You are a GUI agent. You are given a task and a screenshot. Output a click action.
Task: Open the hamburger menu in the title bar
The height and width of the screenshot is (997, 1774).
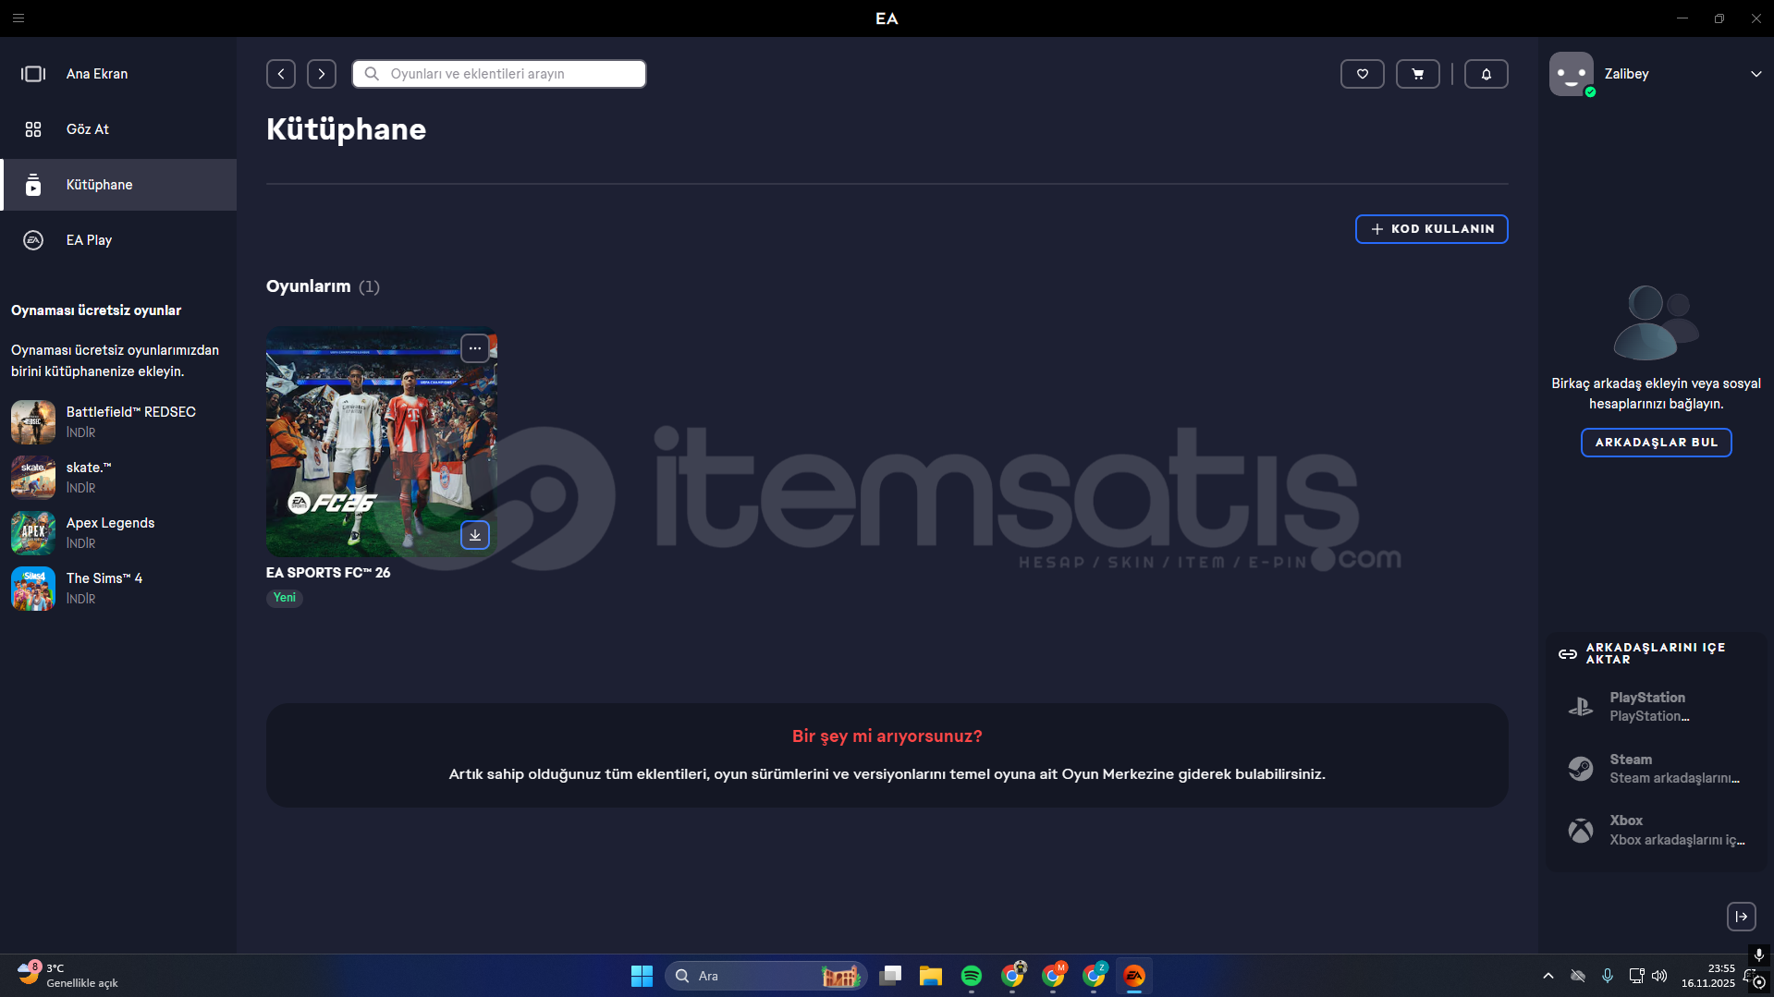18,18
